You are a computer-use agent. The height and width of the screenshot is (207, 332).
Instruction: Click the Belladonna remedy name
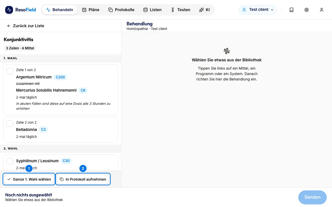26,130
